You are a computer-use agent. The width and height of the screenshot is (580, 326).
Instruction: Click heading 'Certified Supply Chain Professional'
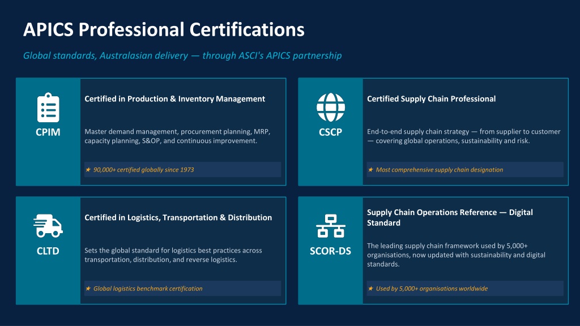(431, 98)
